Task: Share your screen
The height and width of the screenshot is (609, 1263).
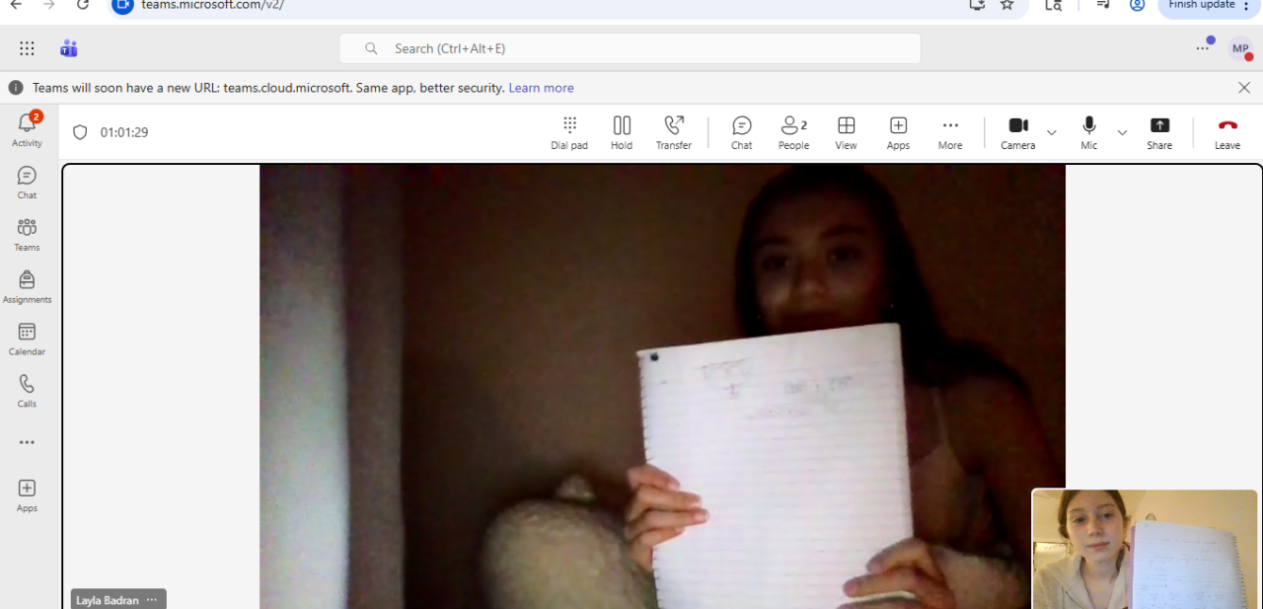Action: pyautogui.click(x=1159, y=133)
